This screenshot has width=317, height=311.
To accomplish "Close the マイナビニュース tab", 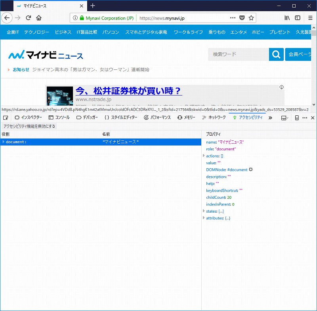I will tap(82, 6).
